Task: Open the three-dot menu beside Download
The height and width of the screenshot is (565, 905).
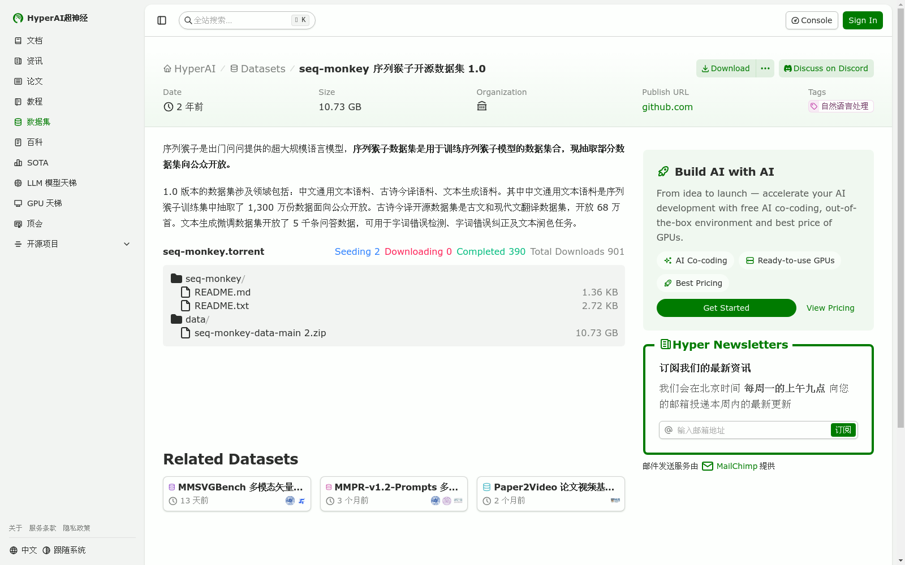Action: coord(765,68)
